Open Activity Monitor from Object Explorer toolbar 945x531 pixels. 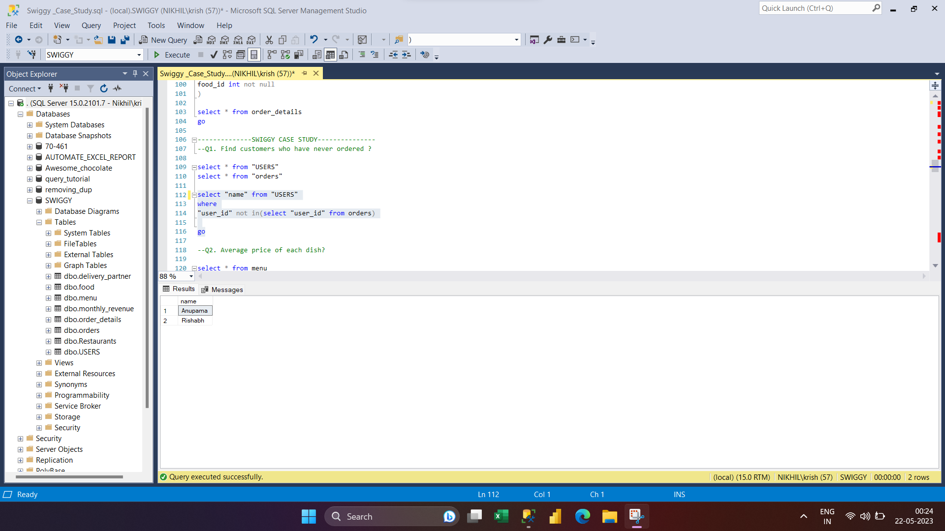[x=117, y=88]
